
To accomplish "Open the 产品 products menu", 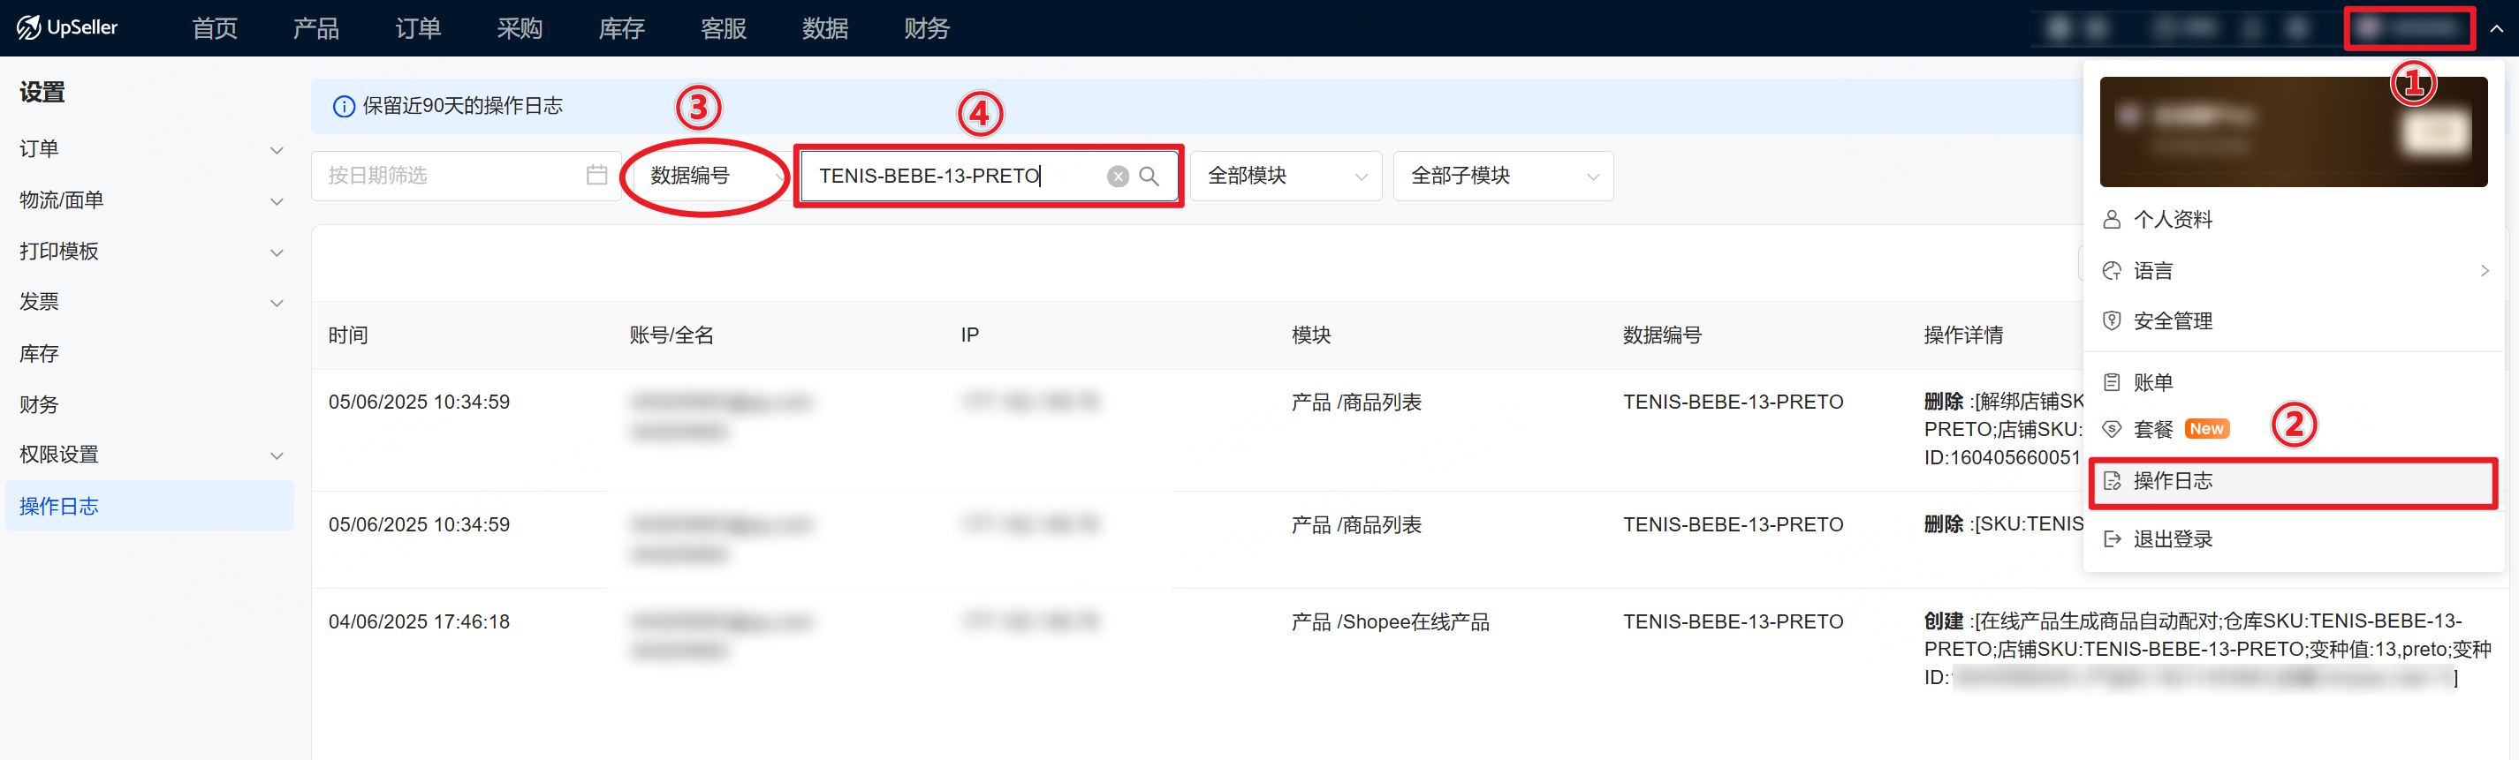I will [x=315, y=28].
